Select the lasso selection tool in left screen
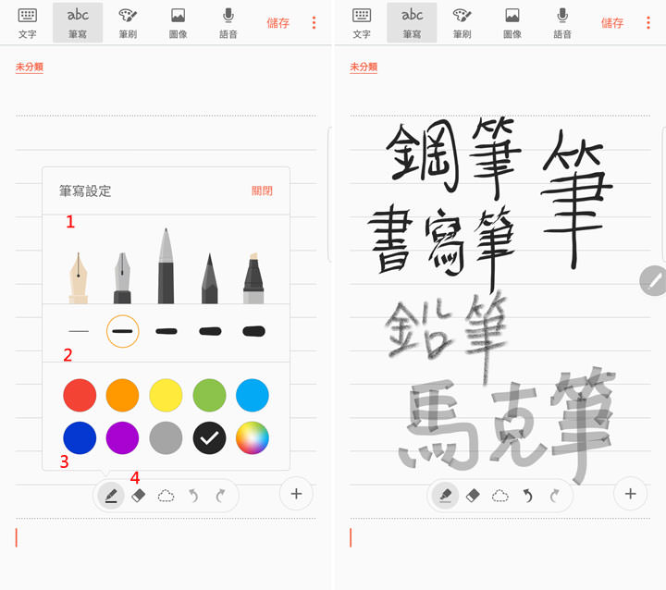This screenshot has width=666, height=590. [x=166, y=496]
